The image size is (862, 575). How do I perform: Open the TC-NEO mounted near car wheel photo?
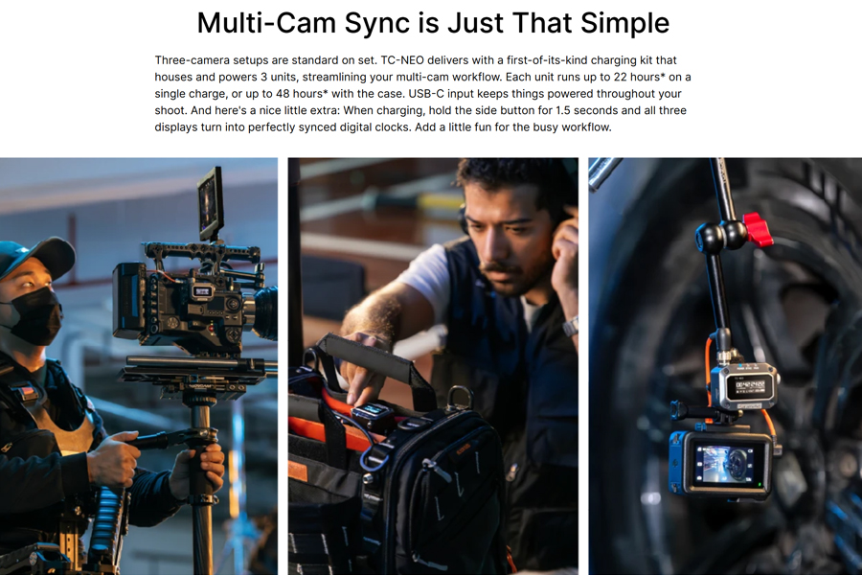(x=725, y=366)
